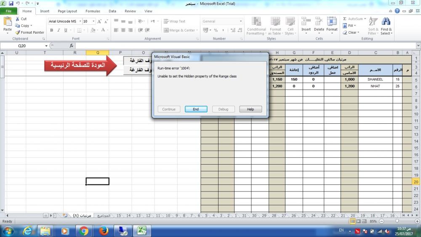
Task: Increase font size with Grow Font icon
Action: [x=99, y=21]
